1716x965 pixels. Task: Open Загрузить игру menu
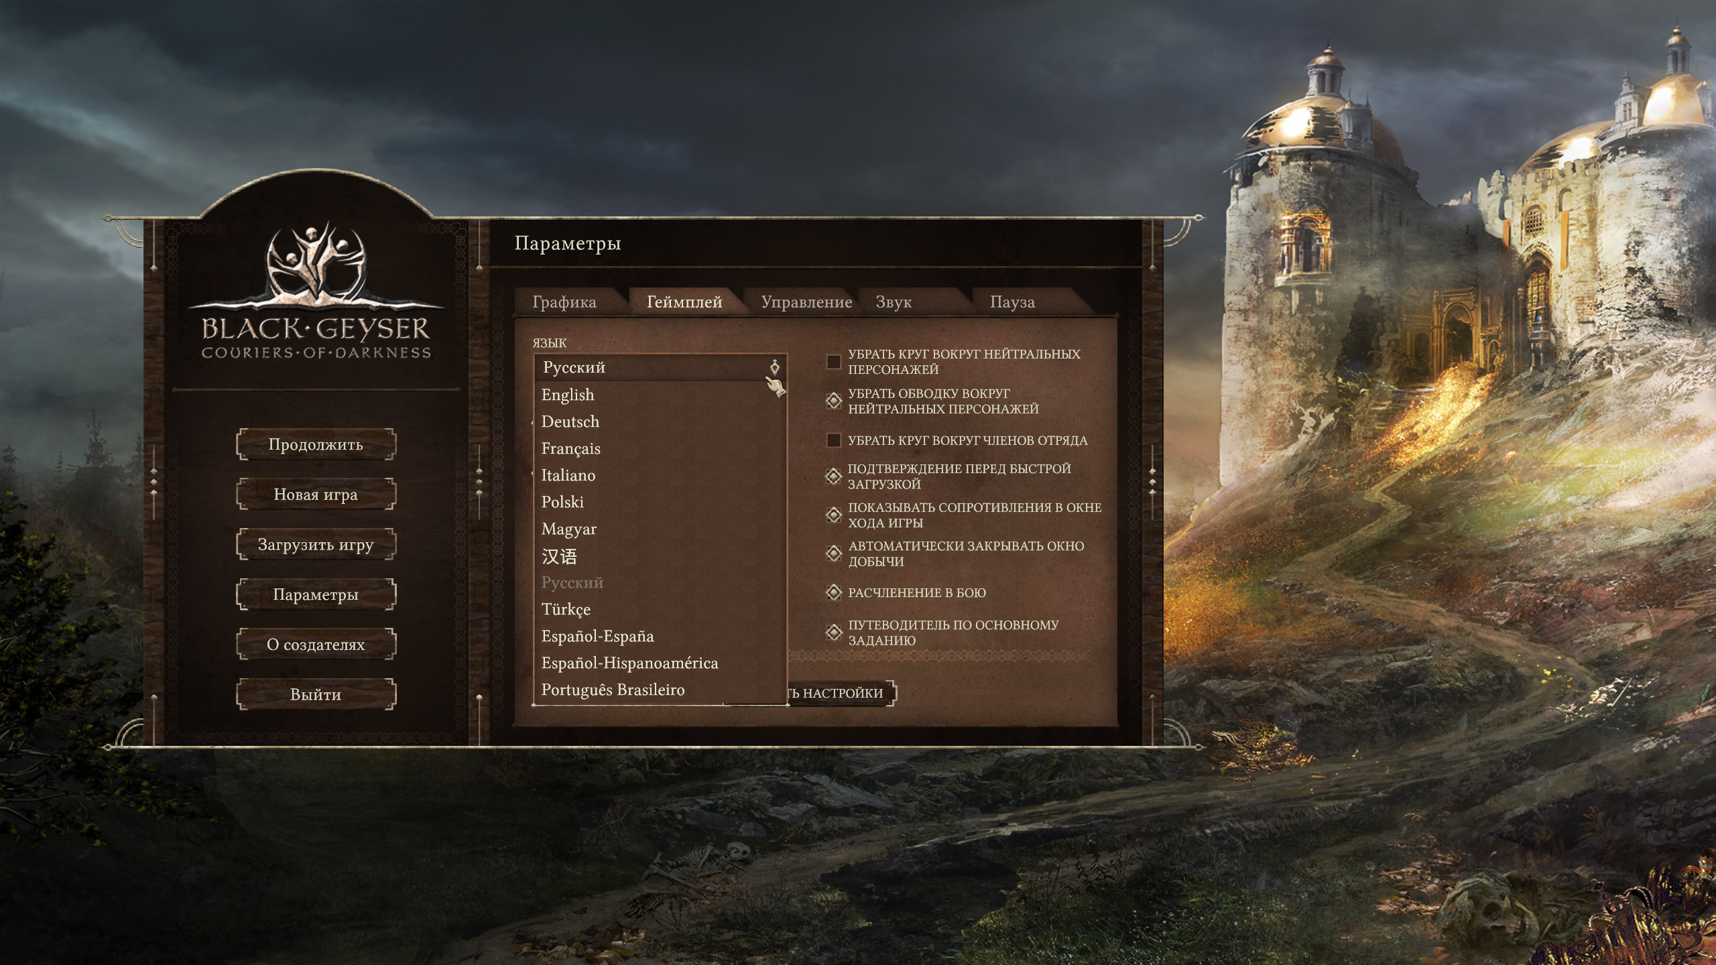(x=316, y=545)
